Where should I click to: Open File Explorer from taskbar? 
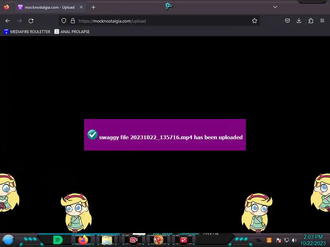[107, 240]
